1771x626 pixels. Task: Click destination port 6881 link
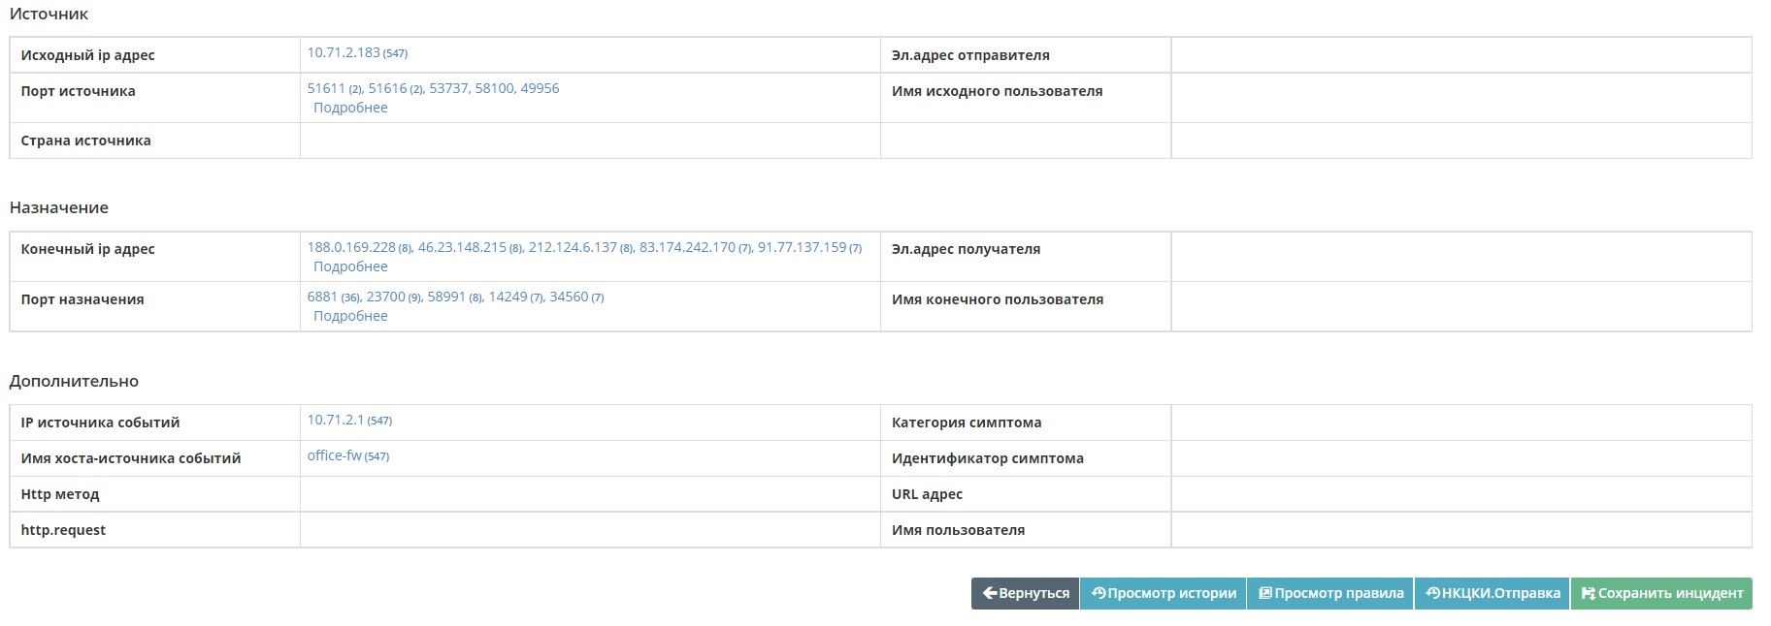322,297
